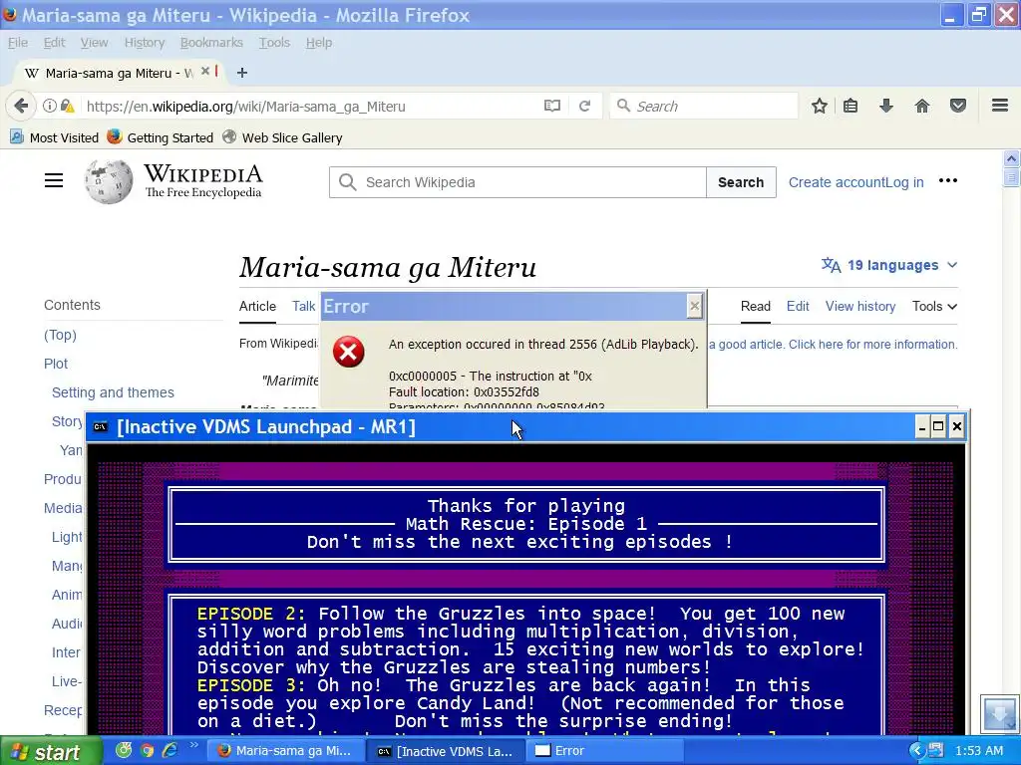Go back with Firefox back arrow
Screen dimensions: 1021x765
click(x=21, y=106)
